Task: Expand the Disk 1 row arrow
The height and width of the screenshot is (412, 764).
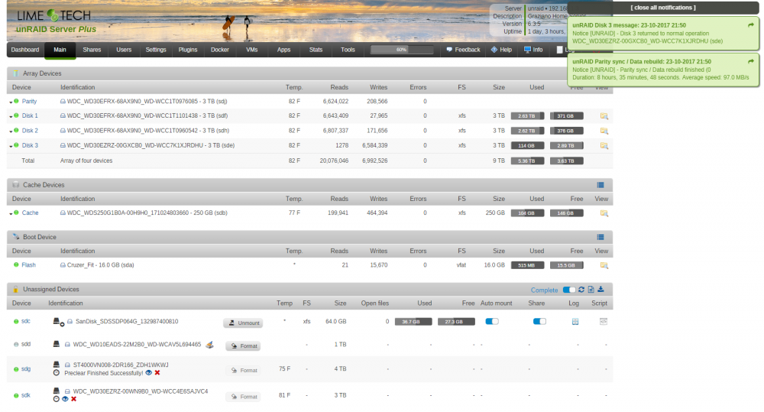Action: [11, 116]
